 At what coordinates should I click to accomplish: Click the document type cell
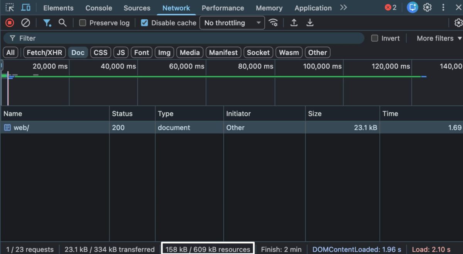click(189, 127)
